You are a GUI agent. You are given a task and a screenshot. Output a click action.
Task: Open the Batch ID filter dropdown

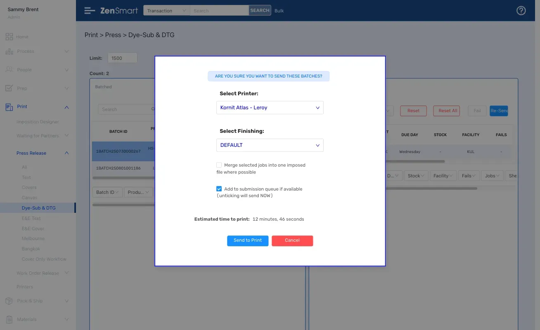[108, 192]
